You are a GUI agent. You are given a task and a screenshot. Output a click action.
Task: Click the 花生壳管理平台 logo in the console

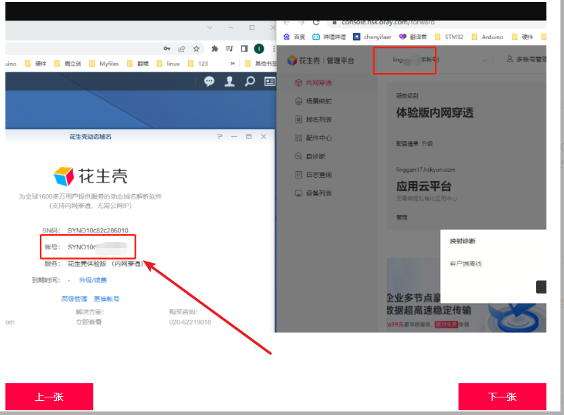321,61
